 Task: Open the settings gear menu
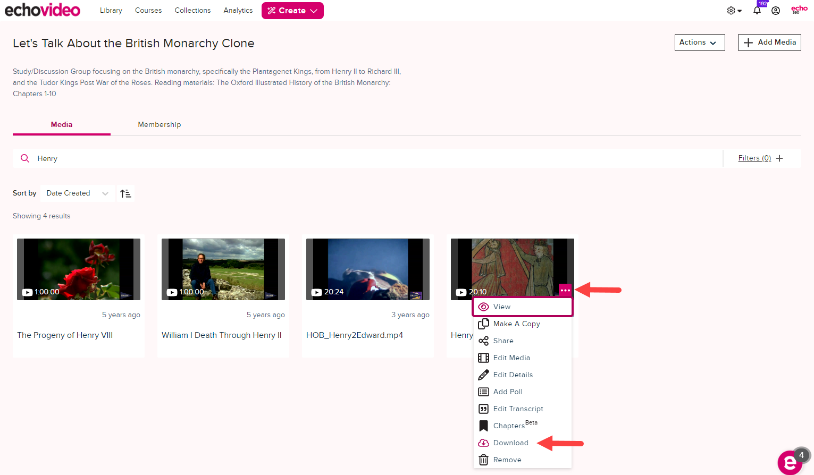click(734, 11)
